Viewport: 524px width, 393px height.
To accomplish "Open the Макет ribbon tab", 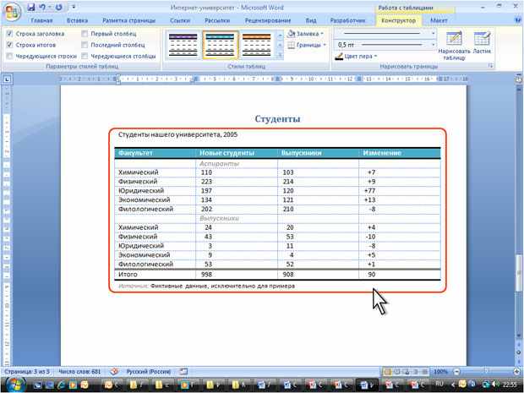I will (x=439, y=20).
